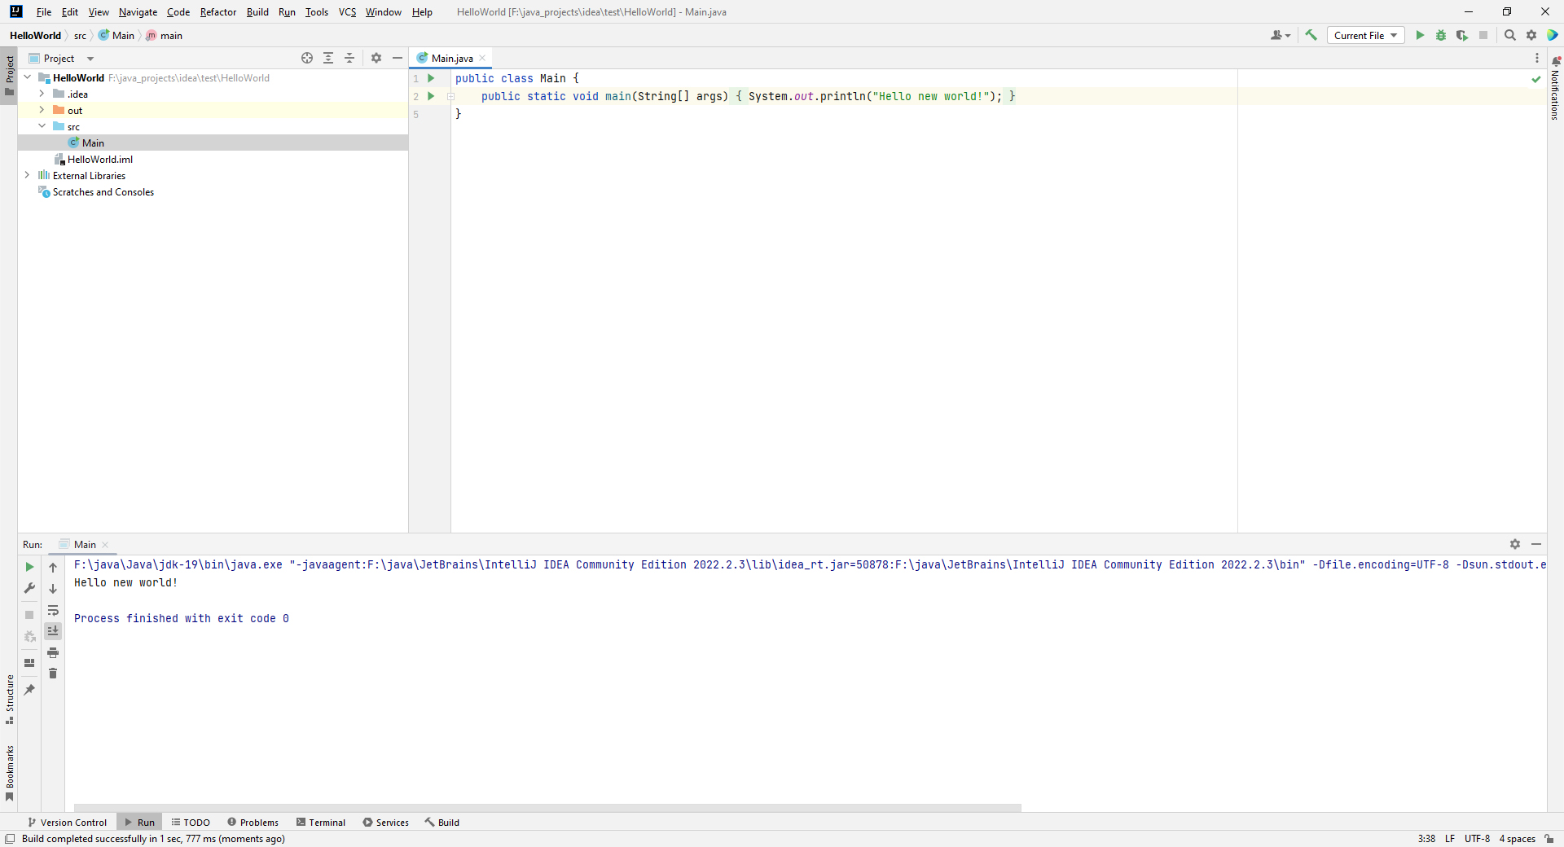
Task: Open the Services tool window
Action: click(x=386, y=823)
